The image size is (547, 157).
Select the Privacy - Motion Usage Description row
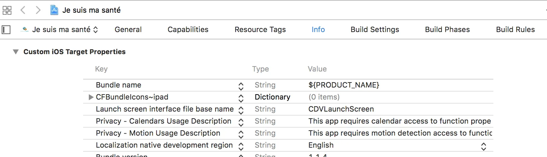[158, 133]
